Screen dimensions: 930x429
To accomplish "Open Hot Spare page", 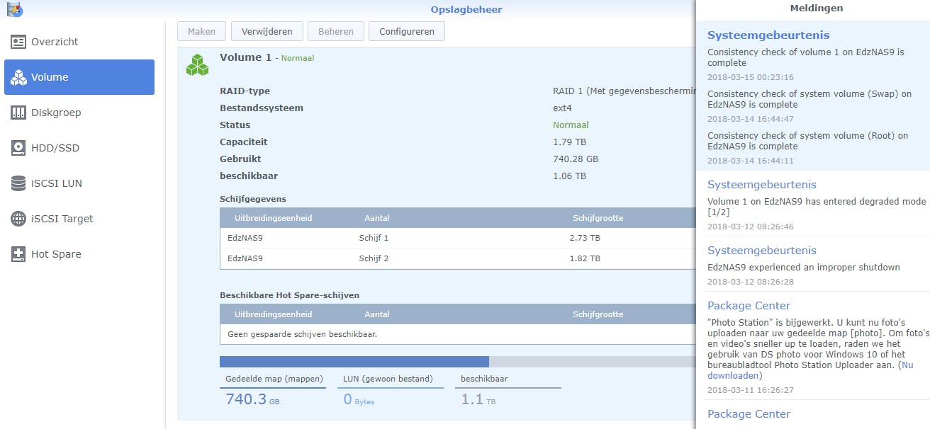I will [x=79, y=254].
